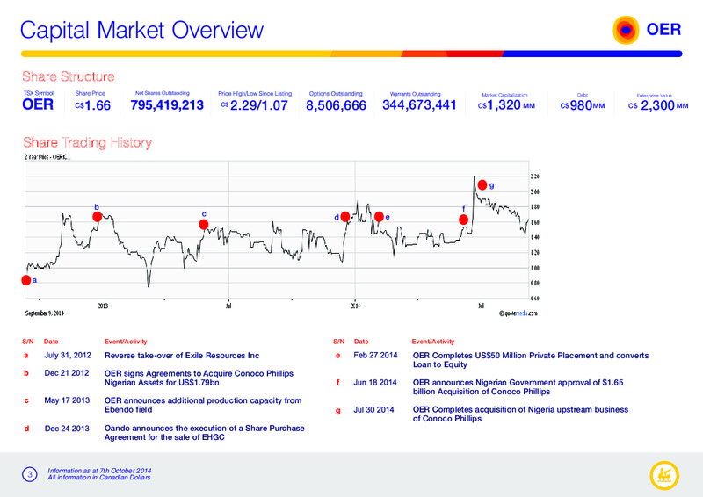Click the Share Trading History heading

pos(87,142)
